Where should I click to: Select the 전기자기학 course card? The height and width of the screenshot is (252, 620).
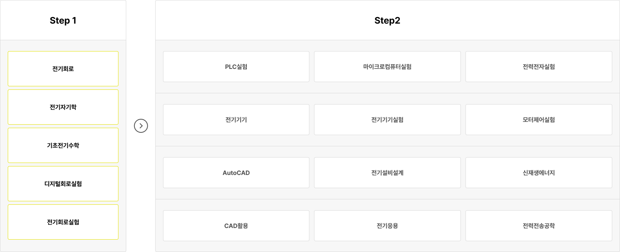click(63, 107)
